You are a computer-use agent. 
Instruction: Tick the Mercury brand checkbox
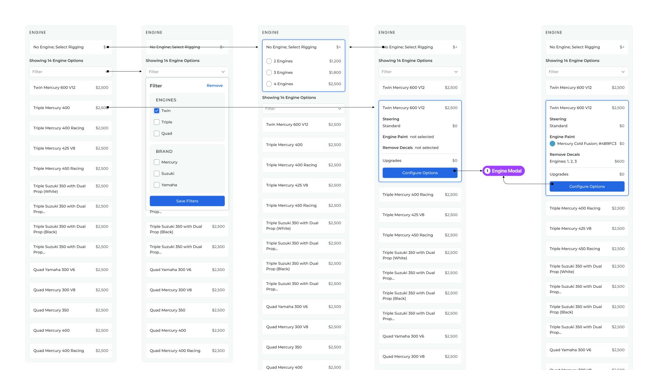[157, 162]
